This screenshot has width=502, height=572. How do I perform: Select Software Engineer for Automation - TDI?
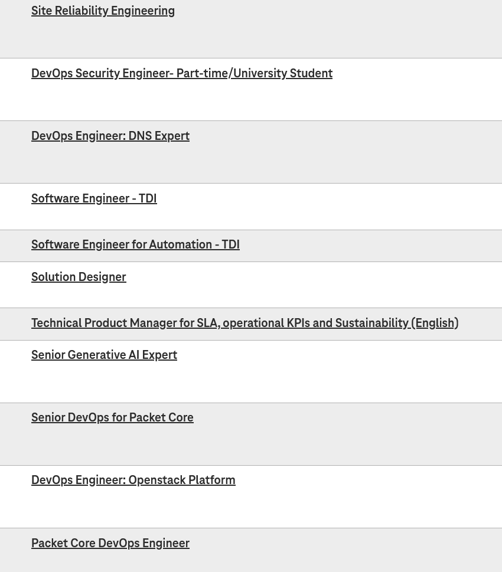coord(135,244)
